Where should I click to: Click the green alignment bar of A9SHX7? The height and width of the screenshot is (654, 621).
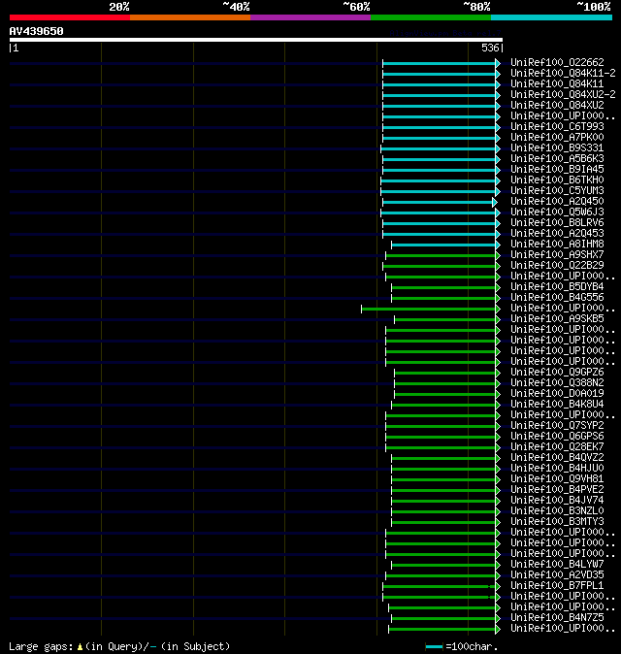(x=441, y=255)
